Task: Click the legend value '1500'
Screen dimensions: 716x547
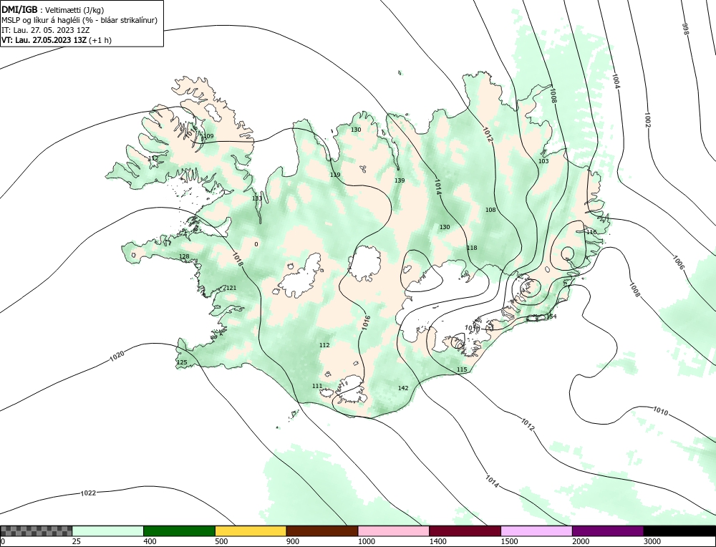Action: coord(510,541)
